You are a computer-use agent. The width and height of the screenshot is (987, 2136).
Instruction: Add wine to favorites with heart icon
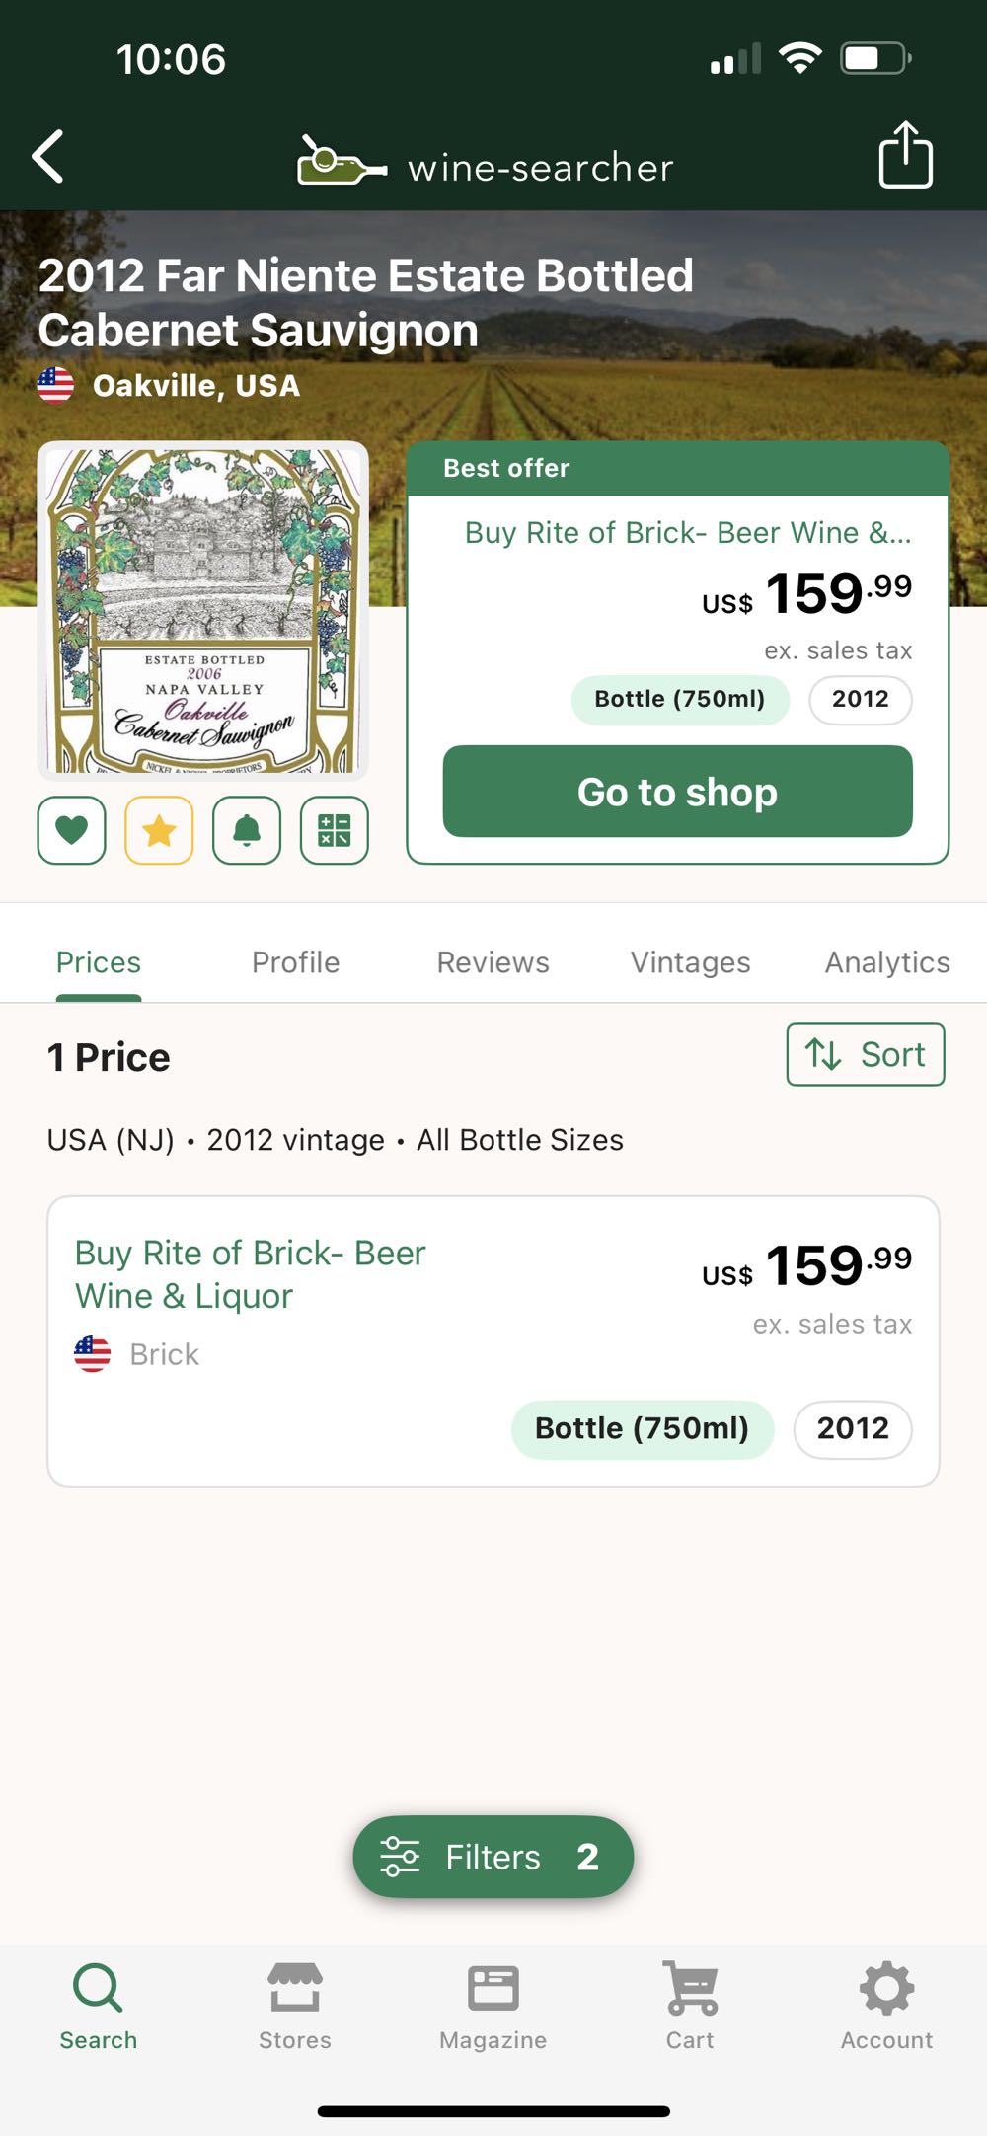click(x=71, y=830)
